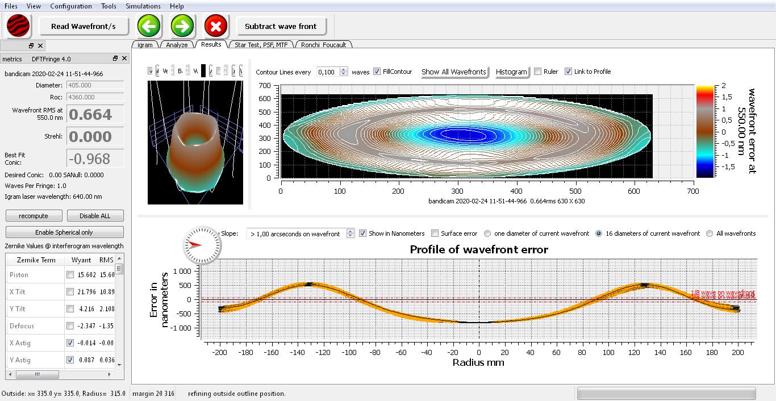776x401 pixels.
Task: Toggle the FillContour checkbox
Action: (x=377, y=72)
